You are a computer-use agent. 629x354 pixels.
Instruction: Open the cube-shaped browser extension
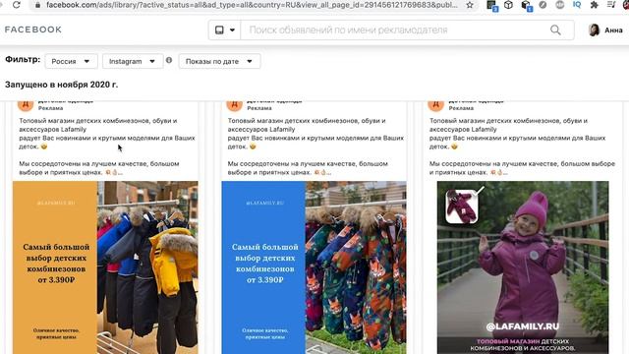pos(509,5)
